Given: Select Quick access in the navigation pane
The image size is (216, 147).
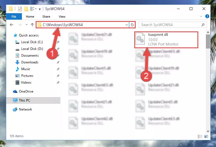Looking at the screenshot, I should (x=26, y=35).
